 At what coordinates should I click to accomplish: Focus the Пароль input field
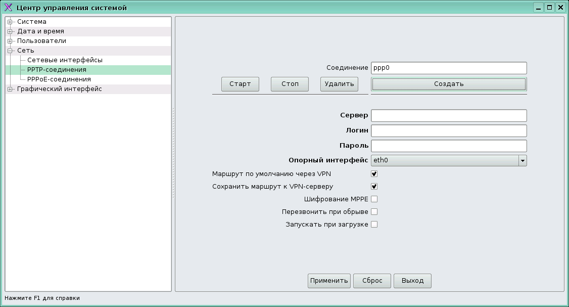pos(449,146)
